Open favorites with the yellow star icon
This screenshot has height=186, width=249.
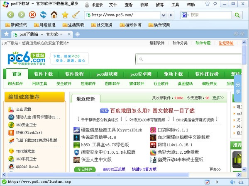[x=65, y=15]
